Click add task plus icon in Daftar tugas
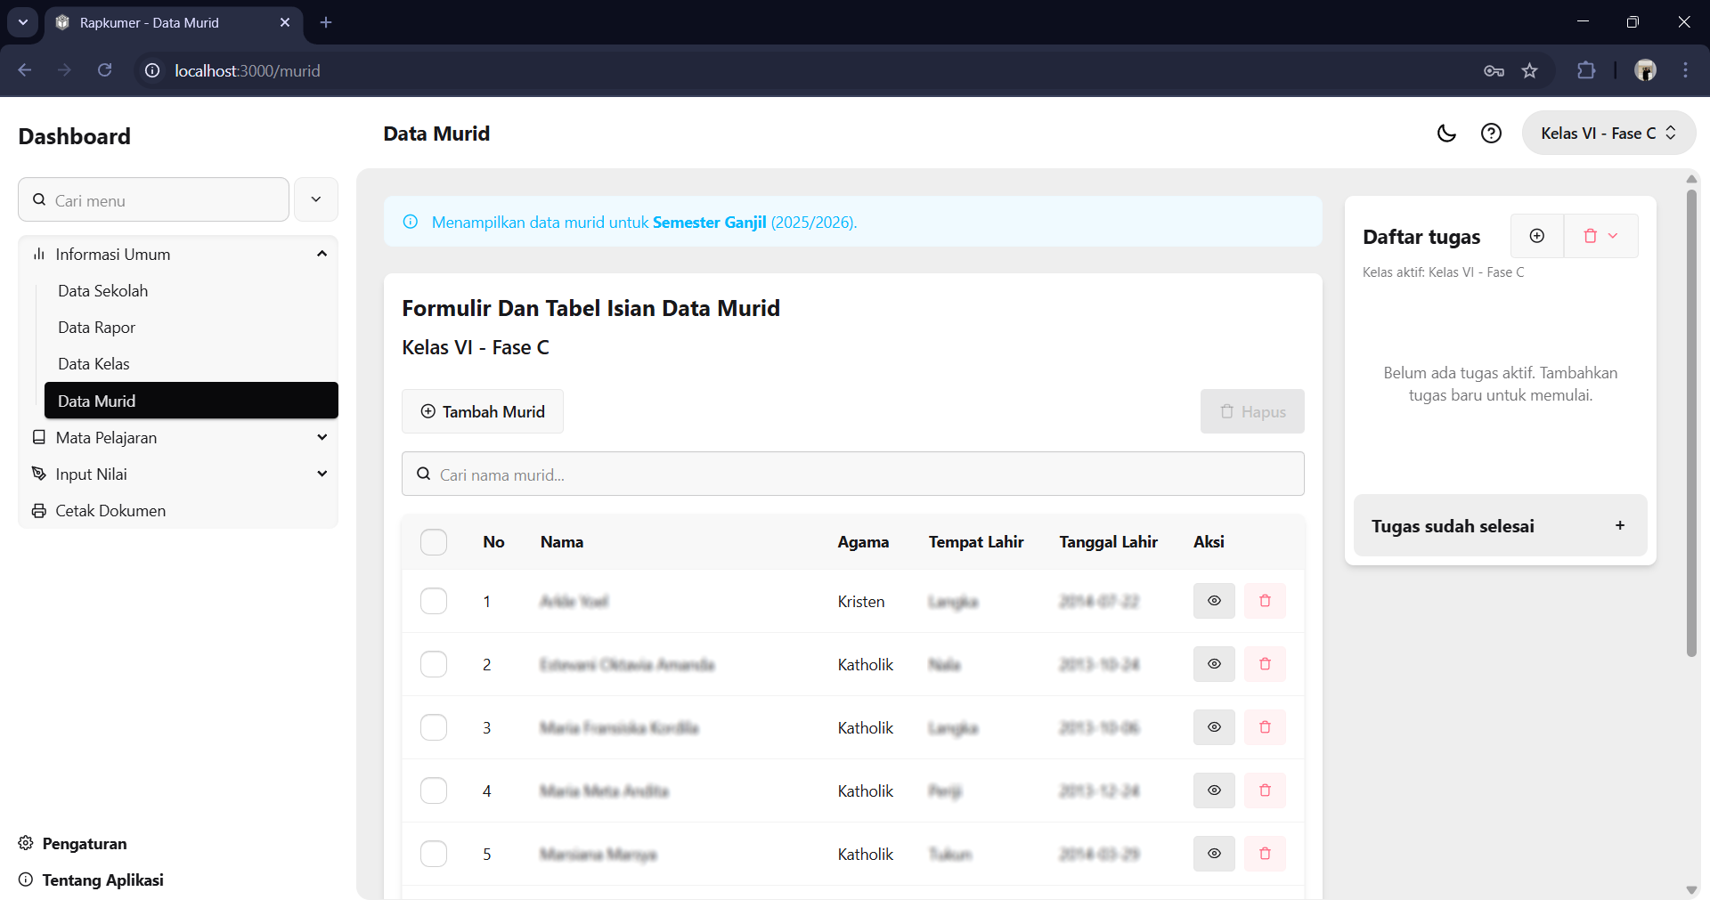Screen dimensions: 1710x908 pyautogui.click(x=1536, y=236)
